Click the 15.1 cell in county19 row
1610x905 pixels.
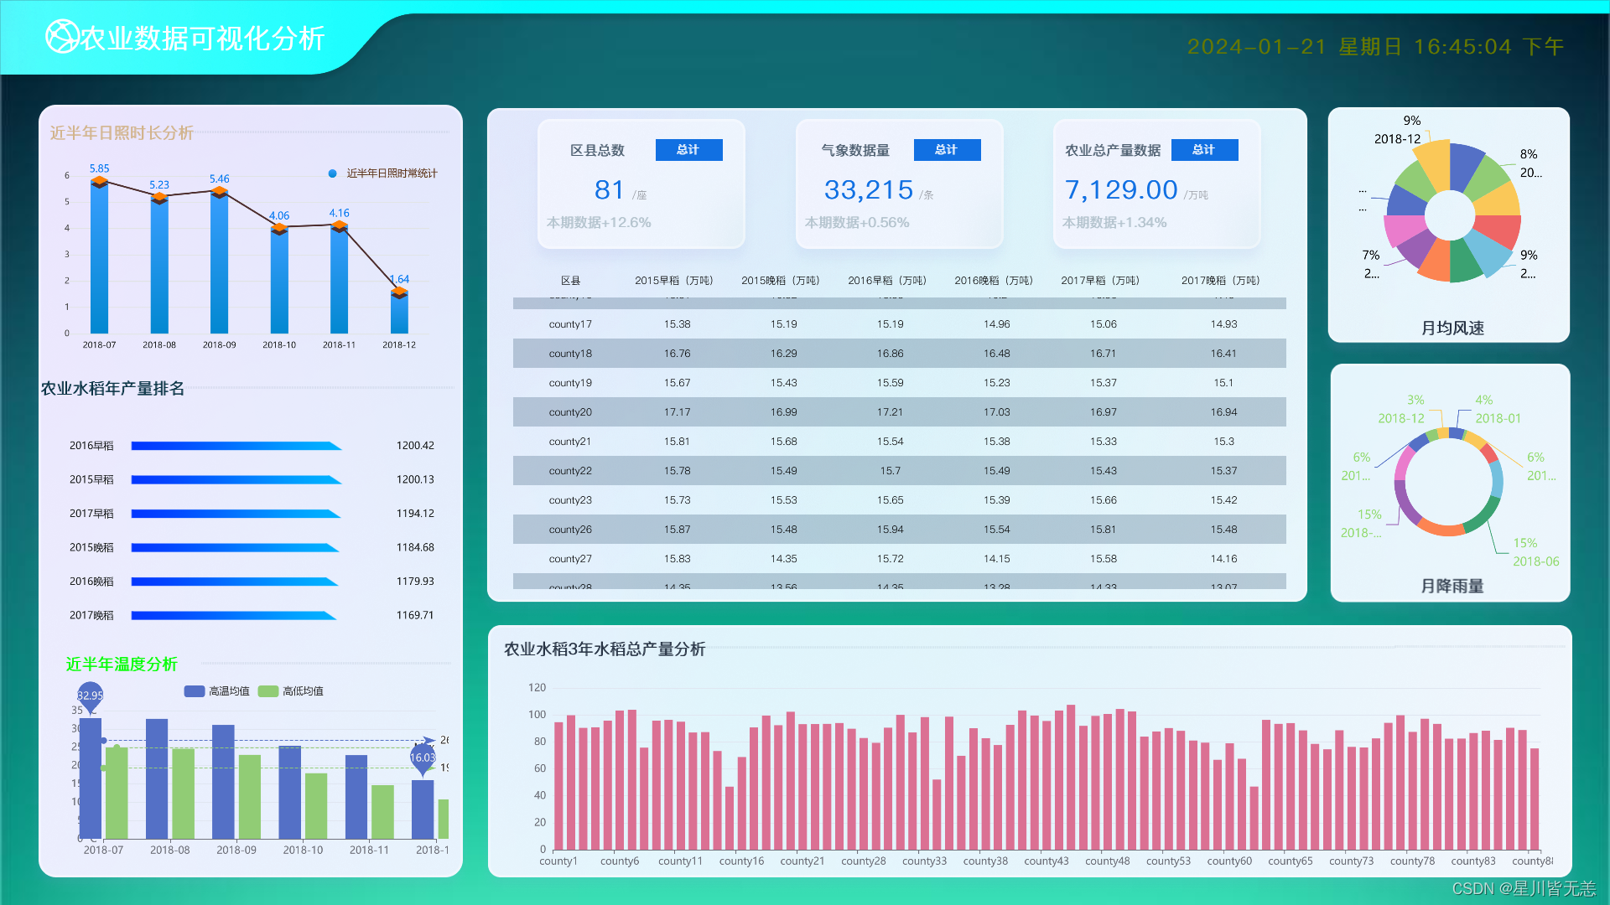pyautogui.click(x=1223, y=383)
